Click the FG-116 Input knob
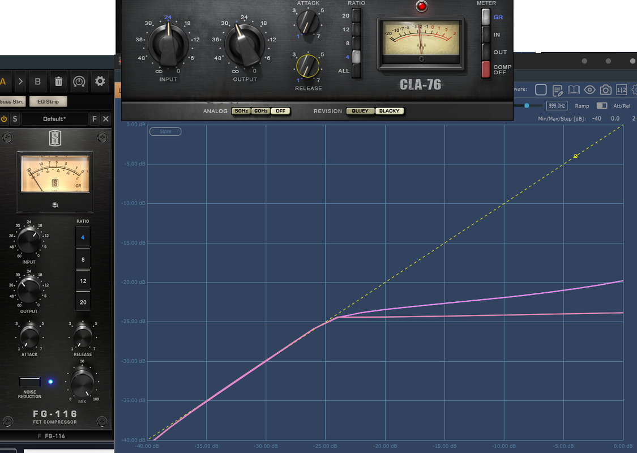This screenshot has width=637, height=453. (x=29, y=241)
